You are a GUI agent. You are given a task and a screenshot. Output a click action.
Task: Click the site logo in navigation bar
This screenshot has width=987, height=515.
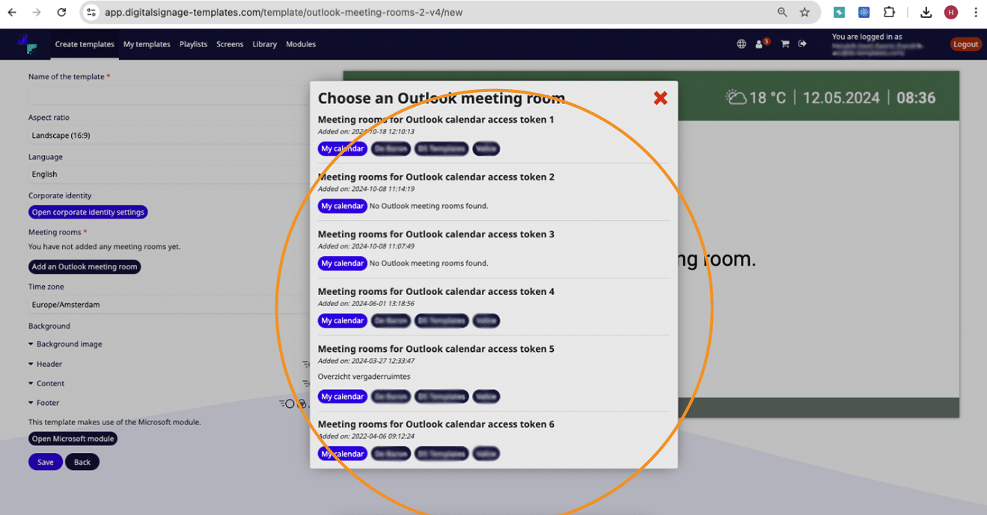(x=27, y=44)
